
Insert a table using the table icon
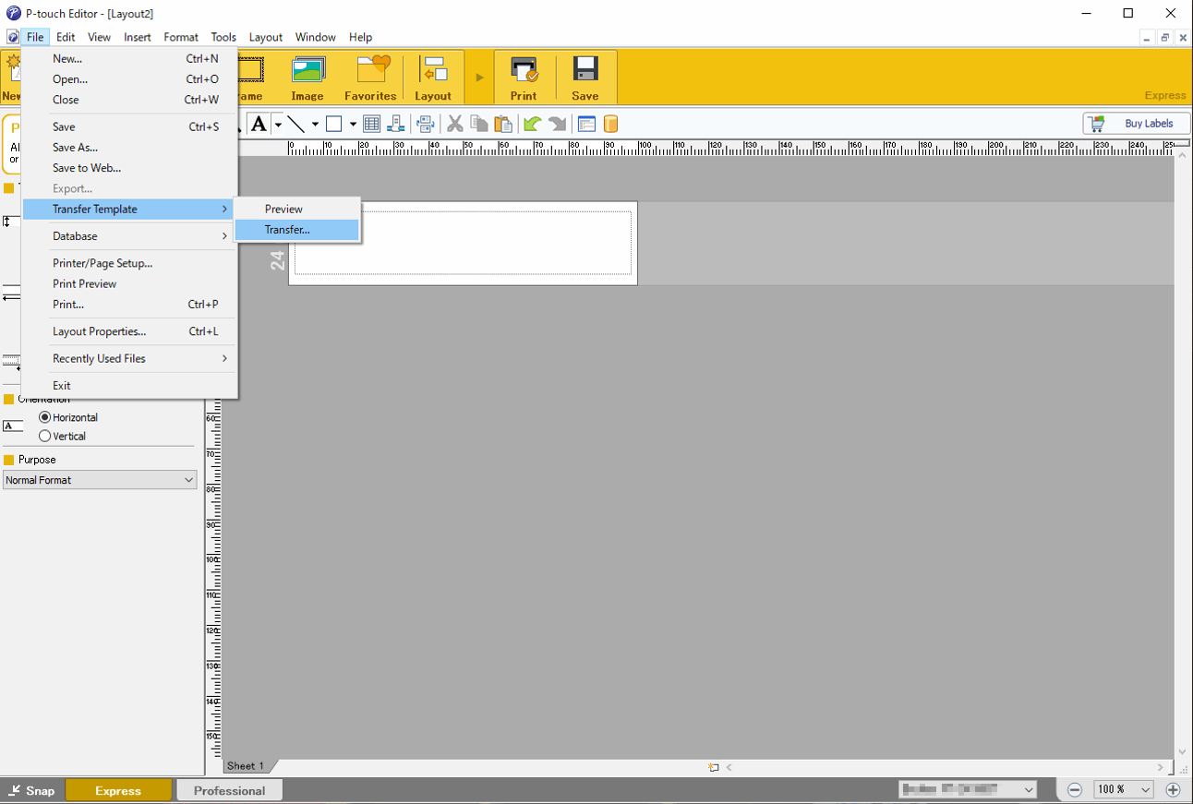[371, 124]
